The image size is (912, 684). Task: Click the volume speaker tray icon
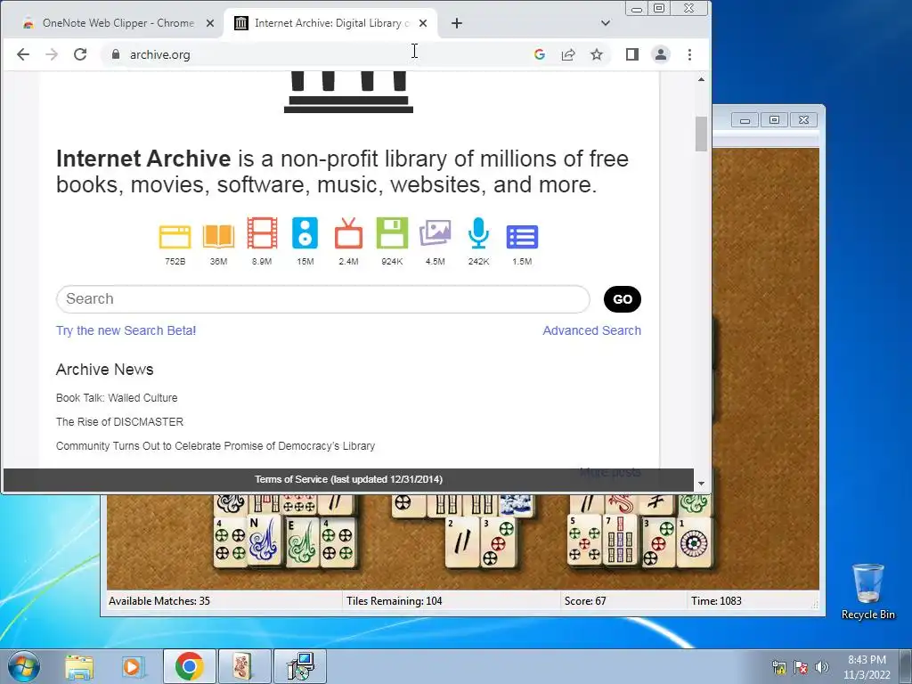[821, 667]
